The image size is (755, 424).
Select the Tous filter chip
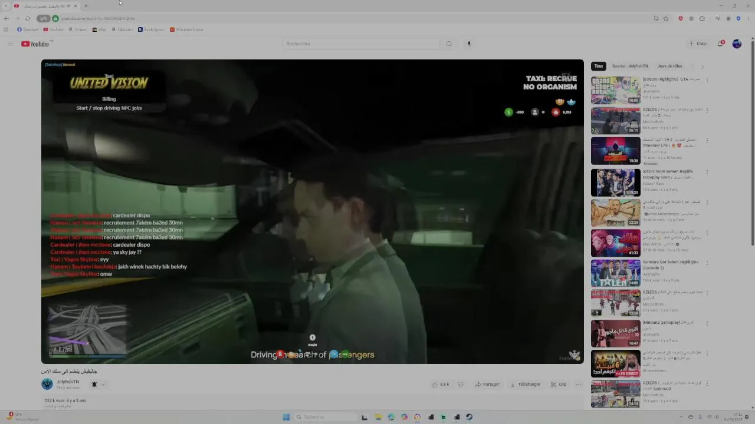(x=599, y=66)
